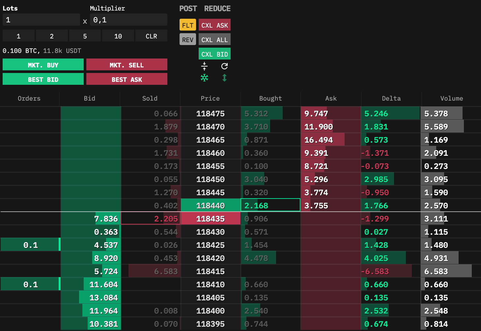Clear lots with the CLR button
Image resolution: width=481 pixels, height=331 pixels.
click(151, 36)
